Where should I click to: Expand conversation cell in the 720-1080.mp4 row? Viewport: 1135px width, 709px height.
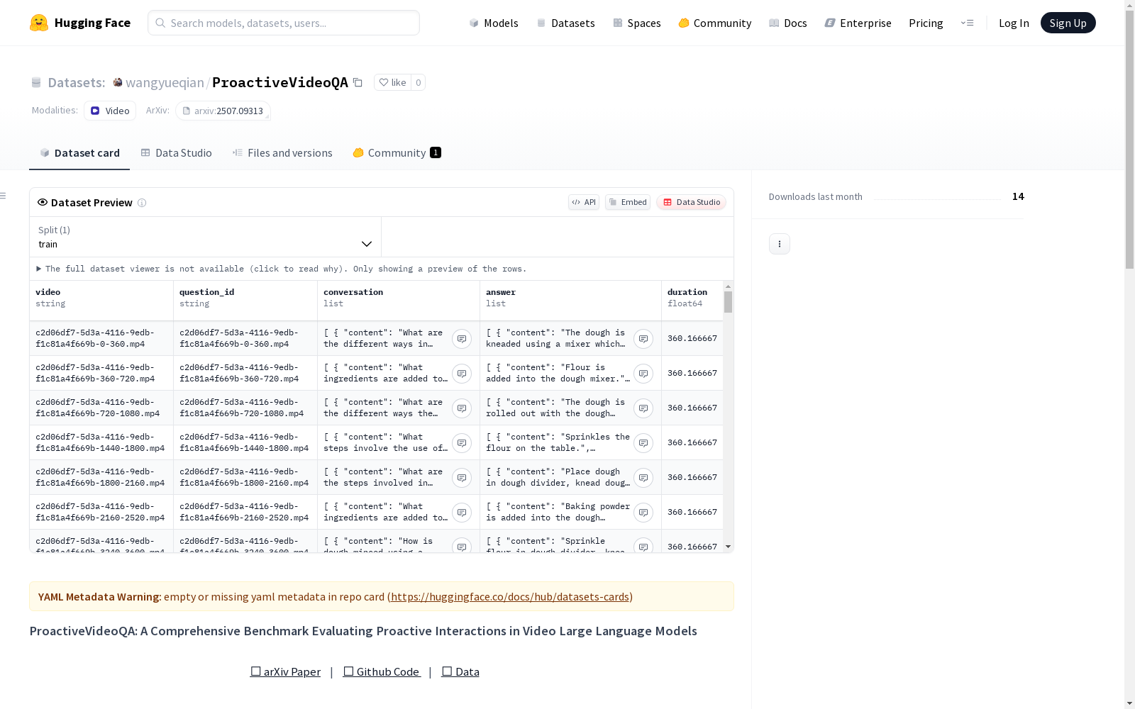[x=462, y=408]
